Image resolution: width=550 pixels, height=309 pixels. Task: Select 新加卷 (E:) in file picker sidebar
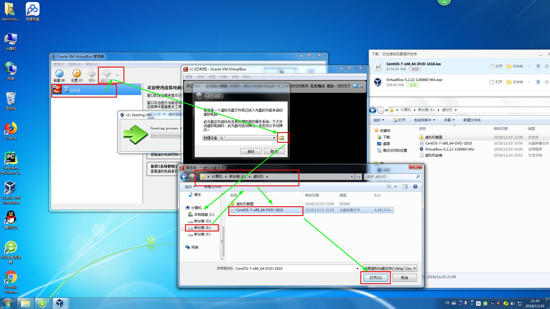[199, 228]
